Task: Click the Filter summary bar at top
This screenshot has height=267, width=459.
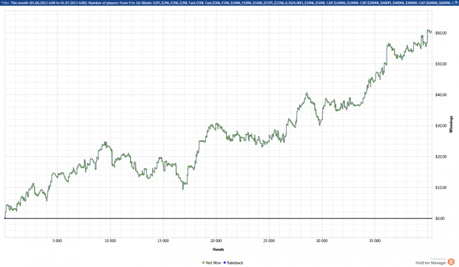Action: 229,3
